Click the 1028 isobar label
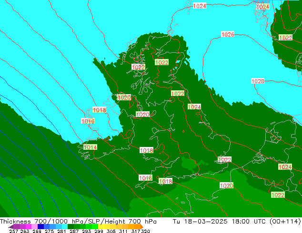Image resolution: width=302 pixels, height=233 pixels. [258, 81]
